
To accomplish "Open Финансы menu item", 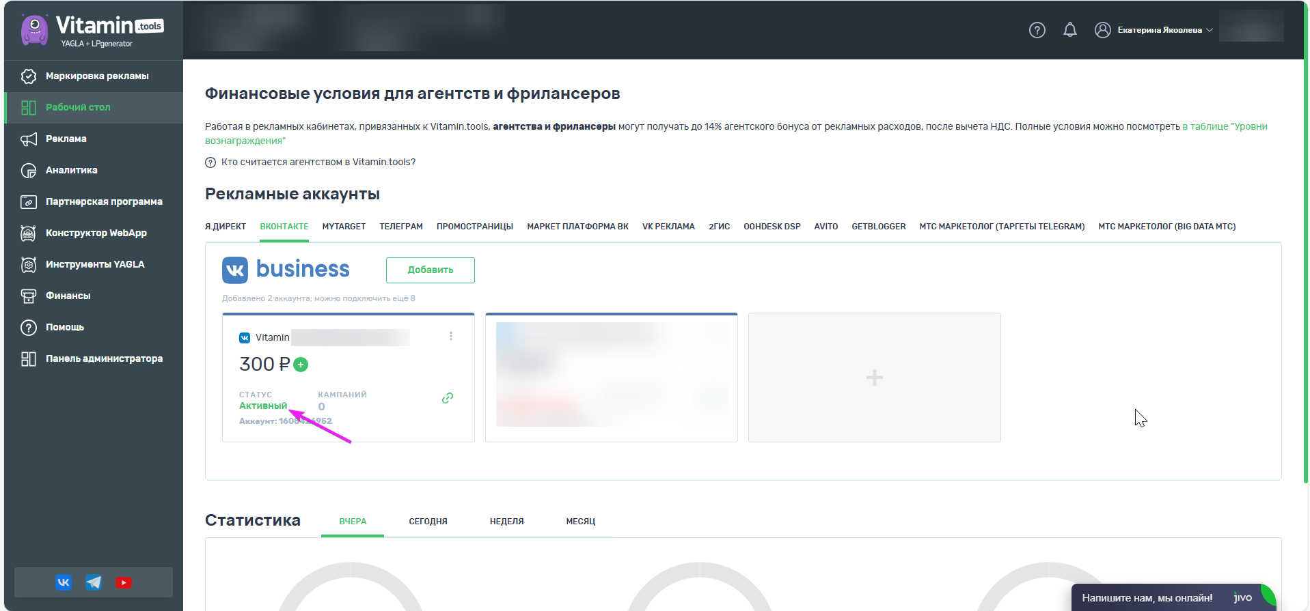I will (x=94, y=296).
